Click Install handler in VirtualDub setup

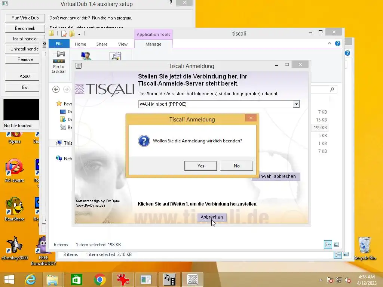25,39
